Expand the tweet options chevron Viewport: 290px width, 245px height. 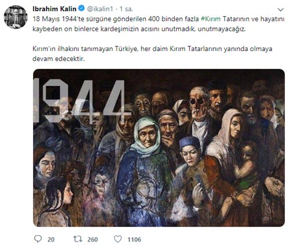(x=280, y=9)
